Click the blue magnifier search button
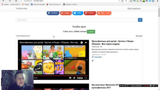This screenshot has height=90, width=160. pos(140,20)
